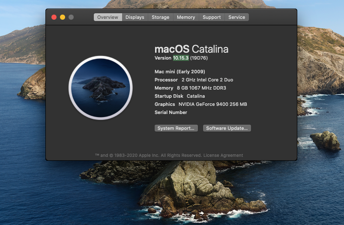344x225 pixels.
Task: Click the macOS Catalina island logo
Action: [x=101, y=88]
